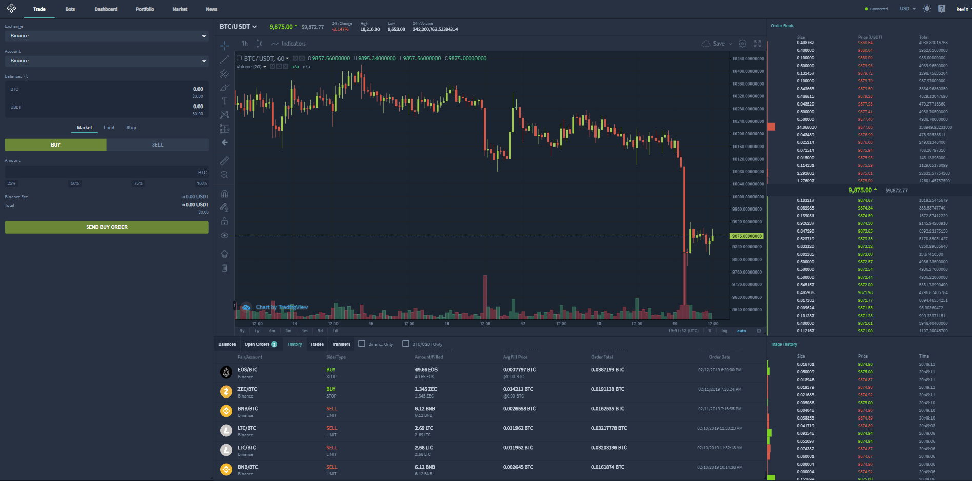This screenshot has width=972, height=481.
Task: Hide the Volume indicator eye icon
Action: pyautogui.click(x=272, y=67)
